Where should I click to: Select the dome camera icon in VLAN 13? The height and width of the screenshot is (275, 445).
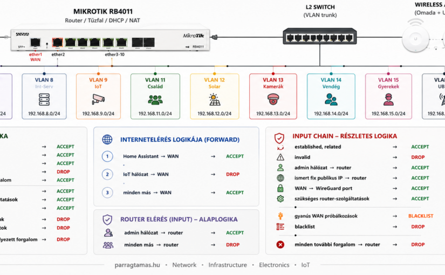(273, 100)
